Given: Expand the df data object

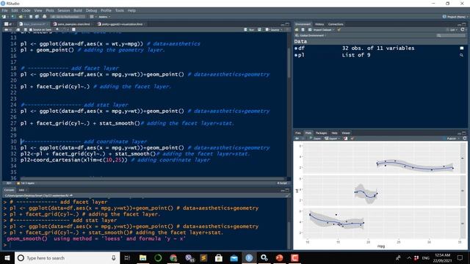Looking at the screenshot, I should tap(296, 48).
